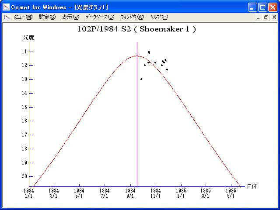This screenshot has height=210, width=280.
Task: Open the ウィンドウ(W) window menu
Action: 132,17
